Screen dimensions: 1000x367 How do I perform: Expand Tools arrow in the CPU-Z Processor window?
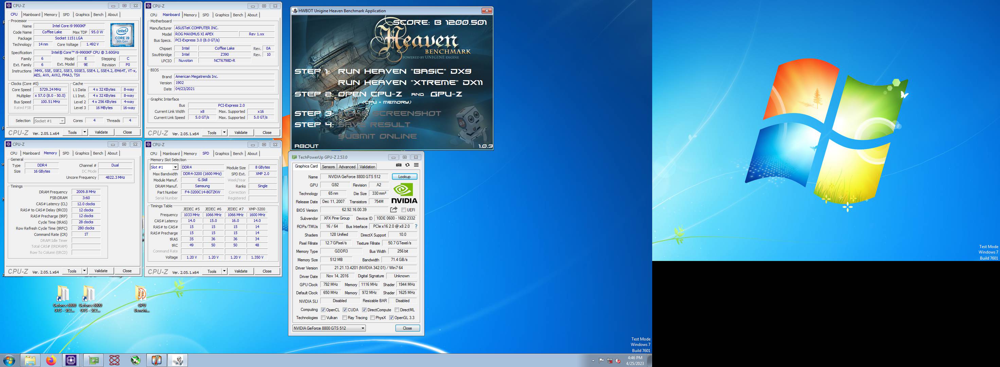tap(85, 133)
